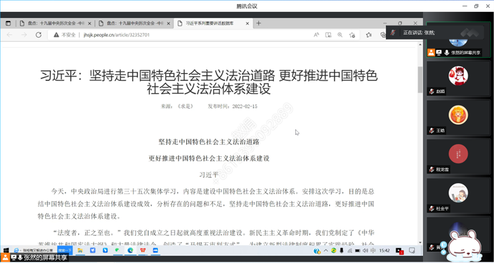Select 张然的屏幕共享 participant tile

click(x=459, y=39)
